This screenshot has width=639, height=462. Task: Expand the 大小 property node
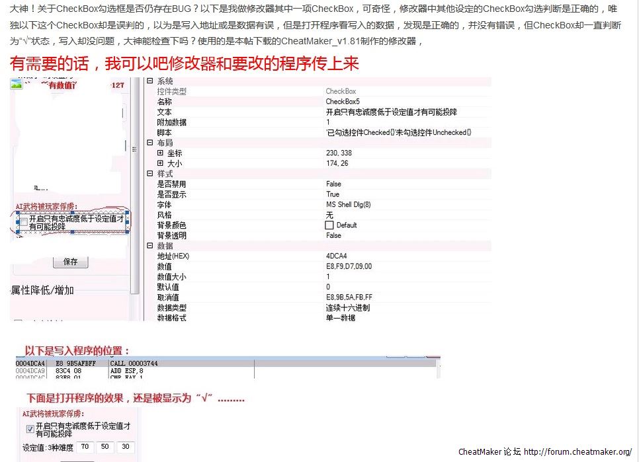click(x=160, y=163)
